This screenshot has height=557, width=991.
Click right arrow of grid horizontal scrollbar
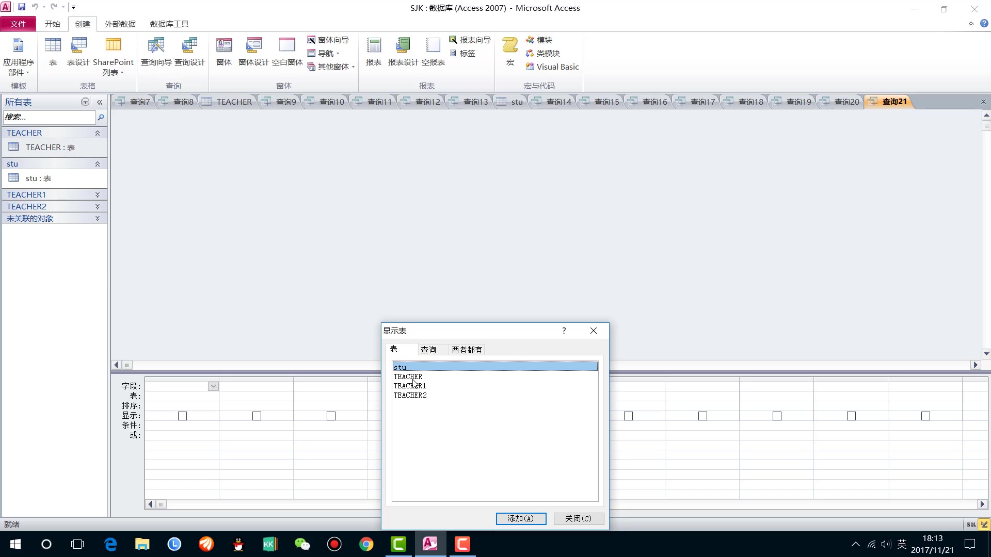tap(982, 504)
